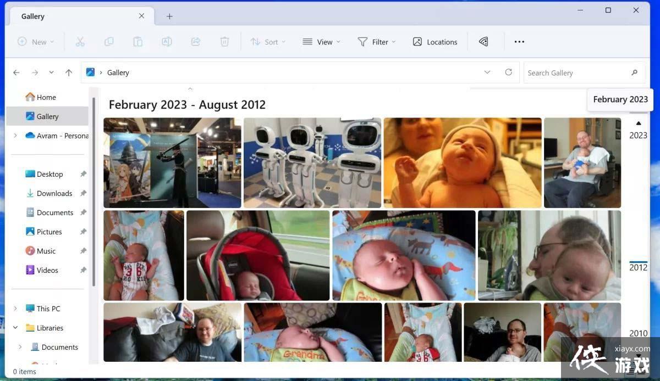Open the three white robots photo
660x381 pixels.
pyautogui.click(x=312, y=163)
